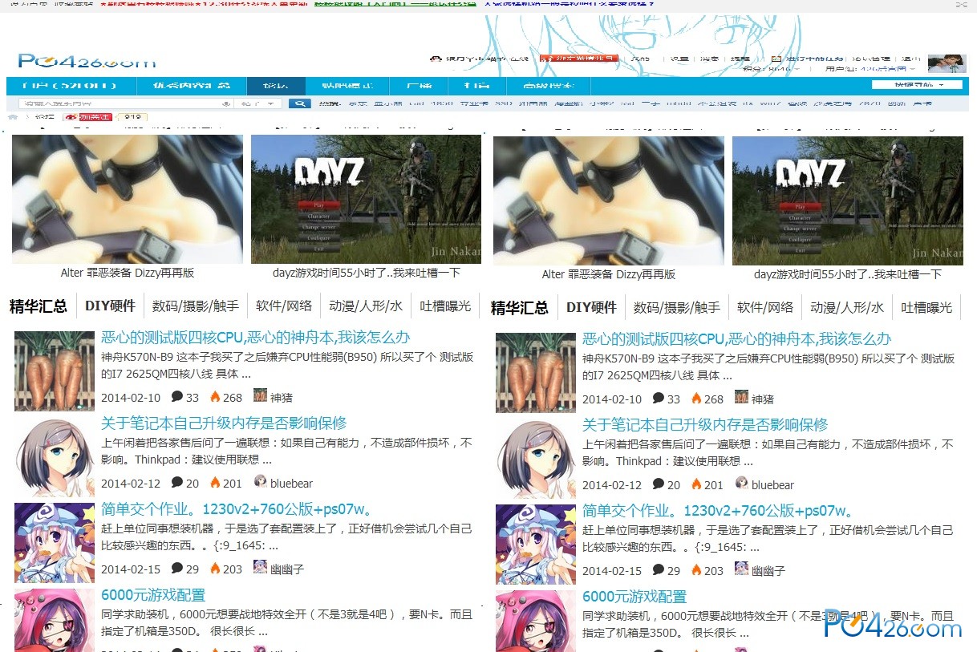Switch to 数码/摄影/触手 tab in the left column
The height and width of the screenshot is (652, 977).
click(x=196, y=306)
